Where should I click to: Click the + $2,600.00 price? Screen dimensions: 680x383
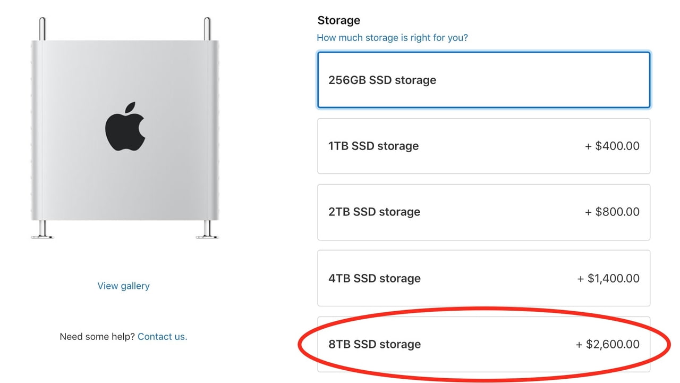point(608,344)
